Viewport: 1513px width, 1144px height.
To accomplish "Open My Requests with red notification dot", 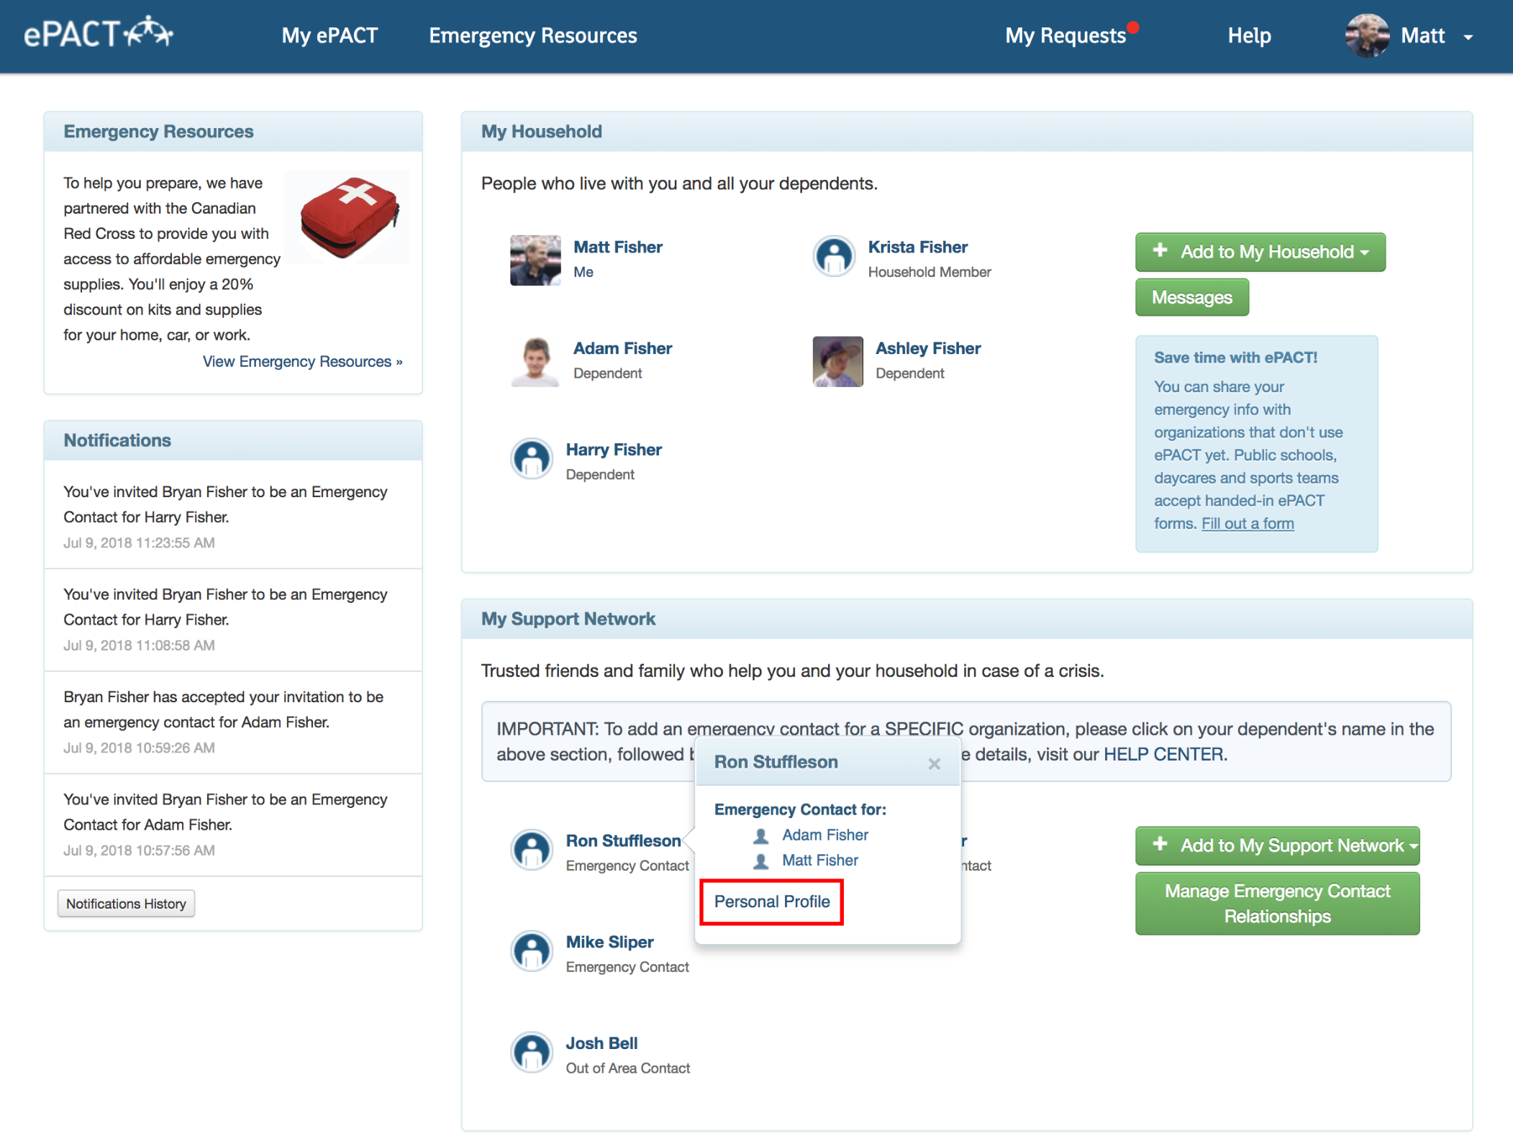I will click(x=1065, y=35).
